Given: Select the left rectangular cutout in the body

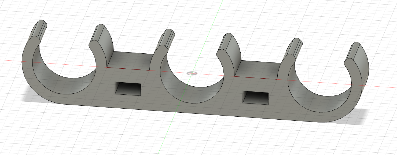Looking at the screenshot, I should [128, 89].
